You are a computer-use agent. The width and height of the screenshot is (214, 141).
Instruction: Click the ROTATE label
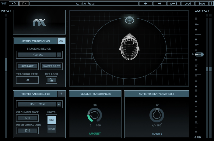click(x=157, y=134)
